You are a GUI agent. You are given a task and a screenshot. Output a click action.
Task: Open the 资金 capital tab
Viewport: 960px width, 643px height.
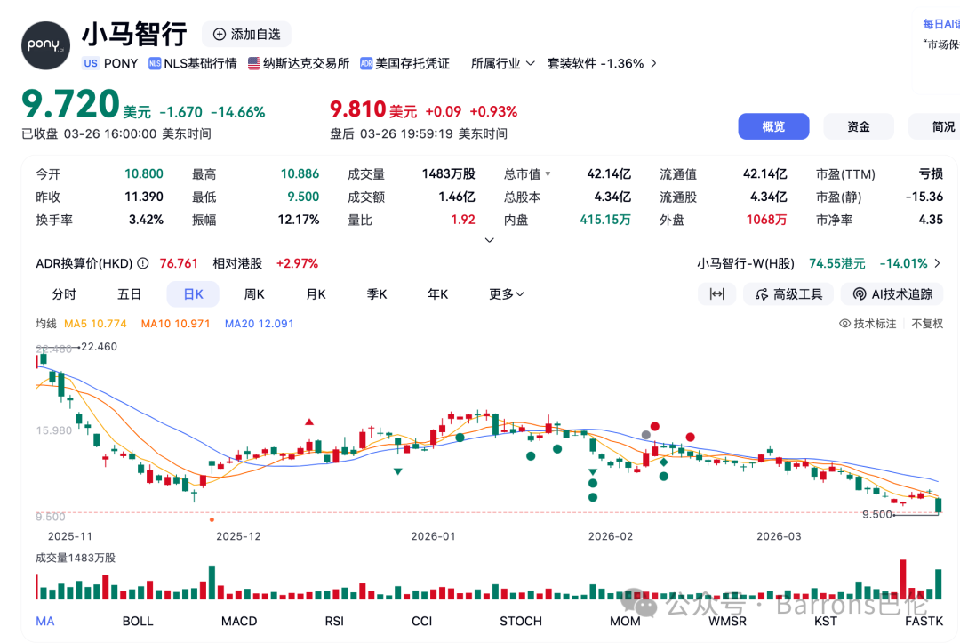(x=859, y=126)
